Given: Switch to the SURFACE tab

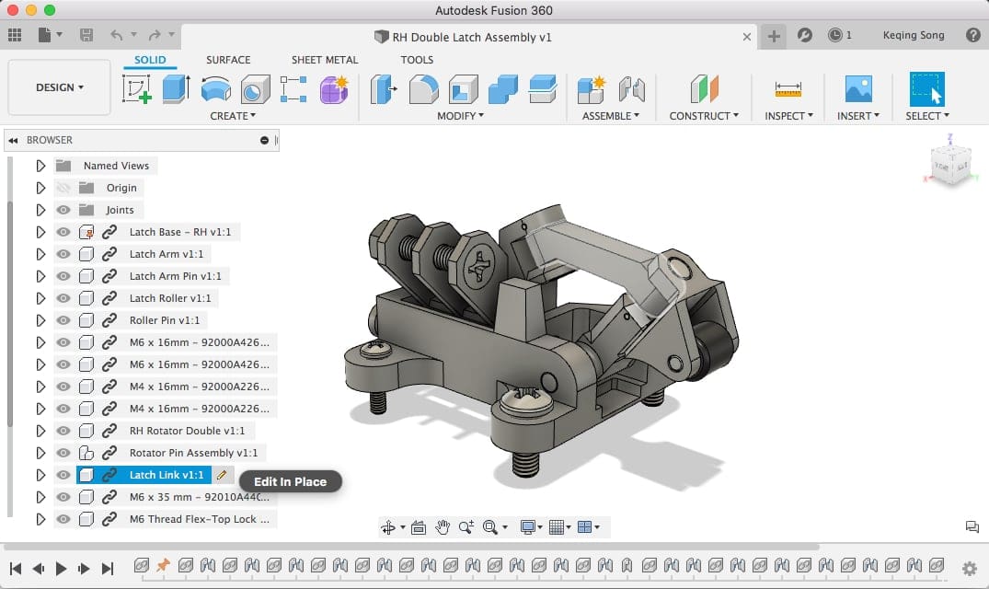Looking at the screenshot, I should 228,60.
